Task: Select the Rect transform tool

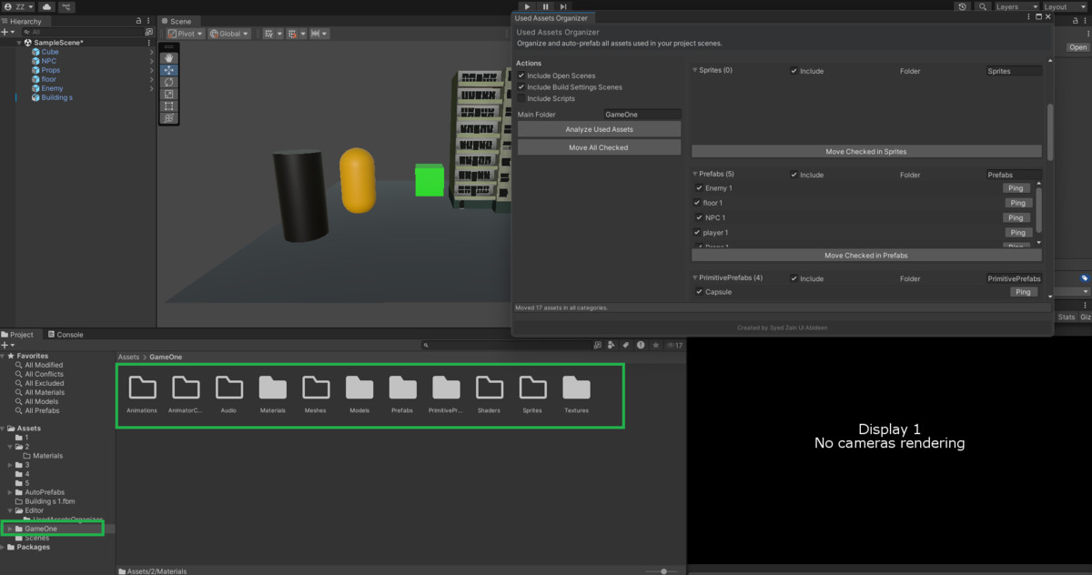Action: tap(169, 106)
